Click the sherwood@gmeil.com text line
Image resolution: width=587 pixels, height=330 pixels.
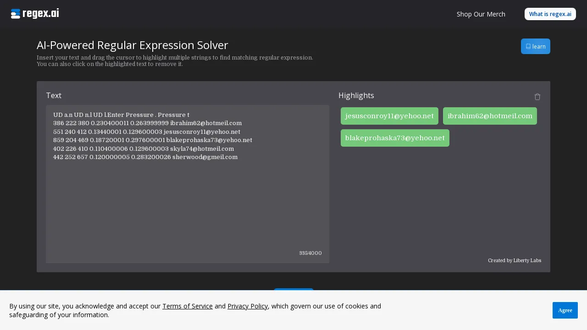point(145,157)
